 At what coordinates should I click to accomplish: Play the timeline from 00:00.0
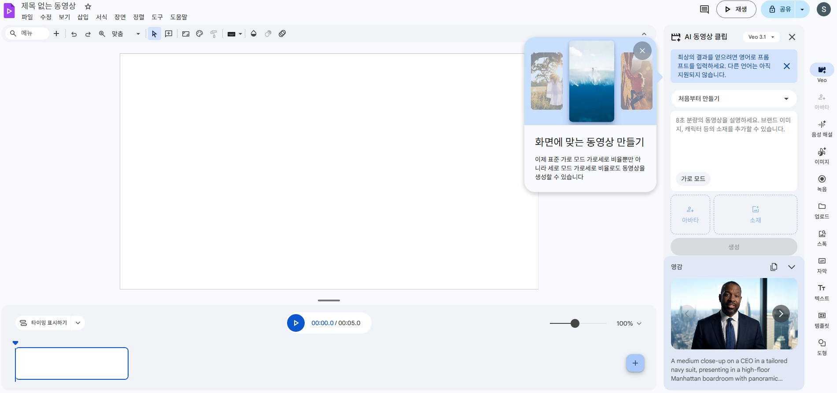296,323
